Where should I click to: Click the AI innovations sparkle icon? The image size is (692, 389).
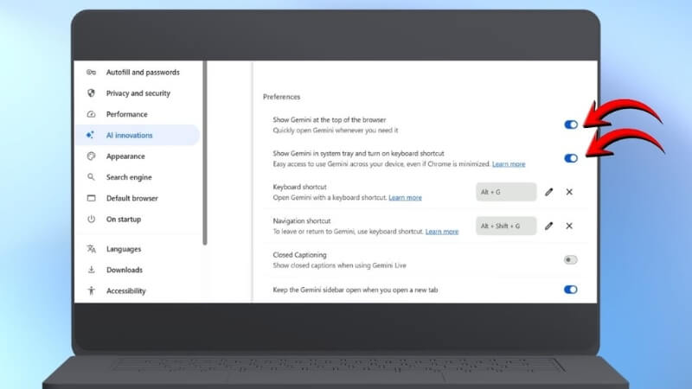[91, 135]
